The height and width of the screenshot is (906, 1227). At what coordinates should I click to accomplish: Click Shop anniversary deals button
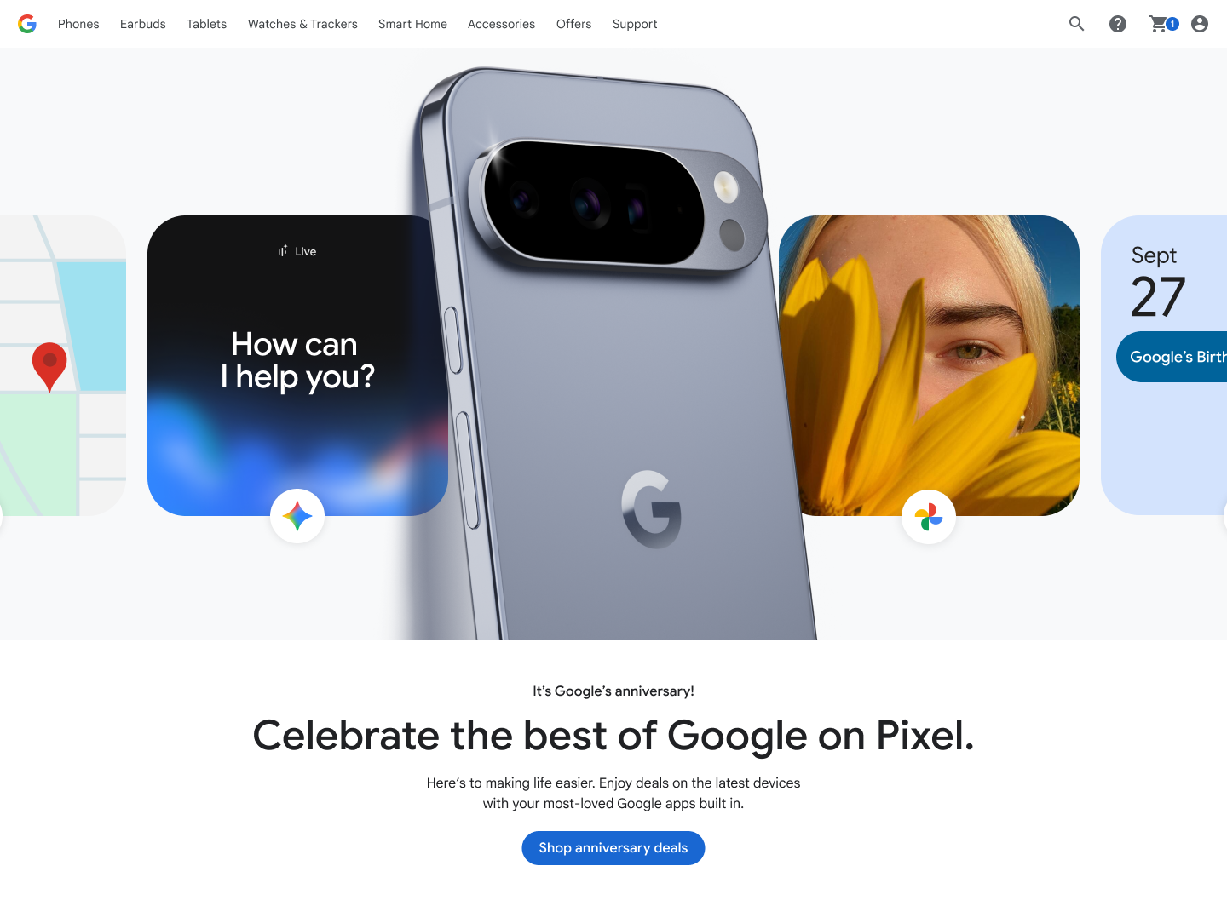point(613,848)
